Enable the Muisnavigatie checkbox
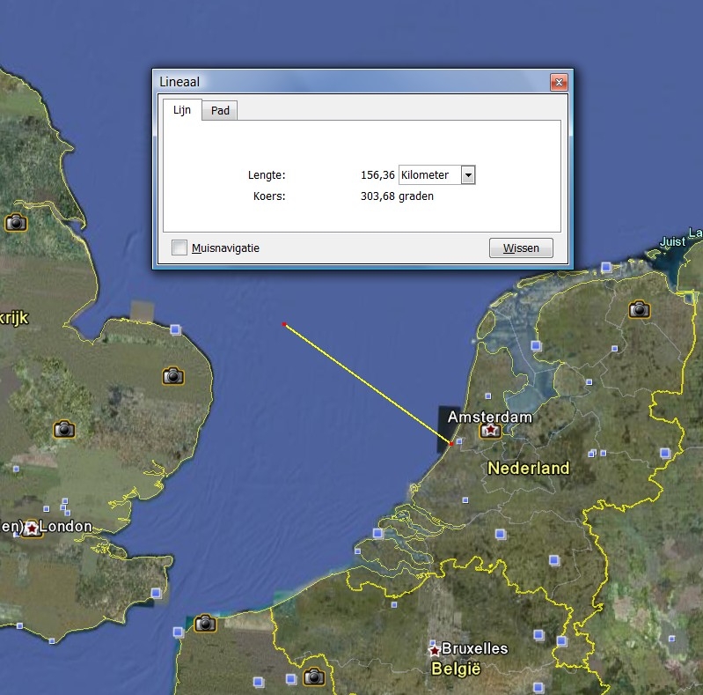703x695 pixels. click(179, 248)
